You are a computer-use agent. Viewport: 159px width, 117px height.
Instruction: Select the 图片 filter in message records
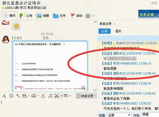pos(118,31)
